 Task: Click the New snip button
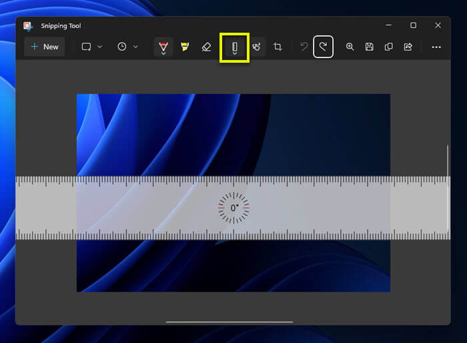44,47
